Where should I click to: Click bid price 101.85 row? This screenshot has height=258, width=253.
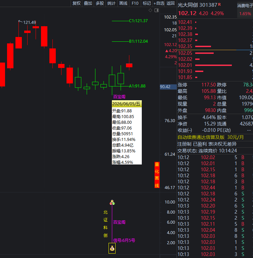(x=215, y=77)
